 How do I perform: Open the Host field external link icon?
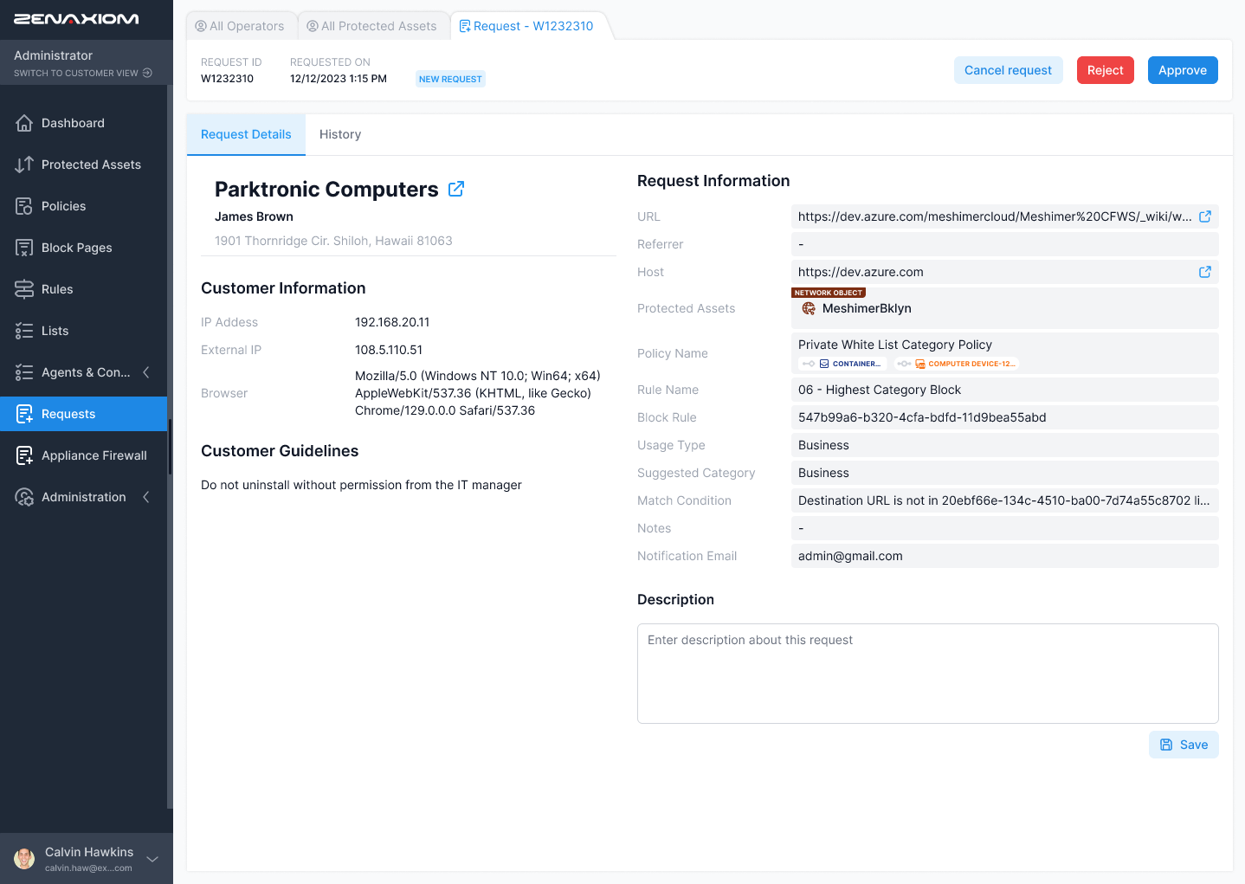point(1205,272)
